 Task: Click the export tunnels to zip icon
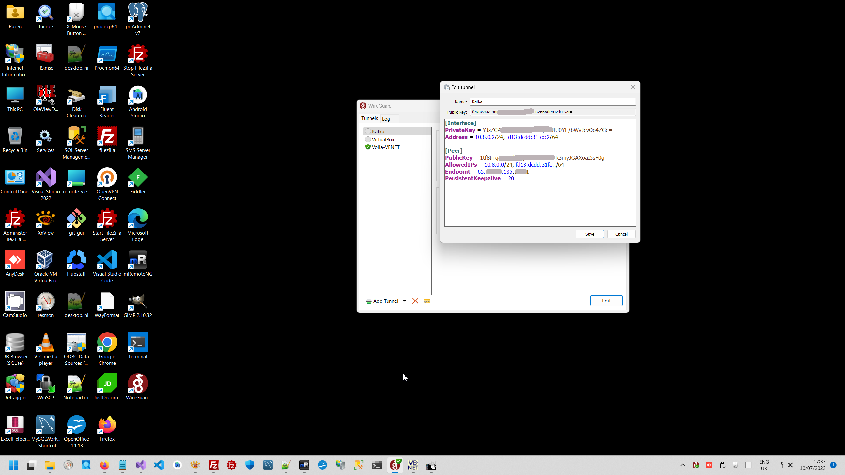pos(427,301)
